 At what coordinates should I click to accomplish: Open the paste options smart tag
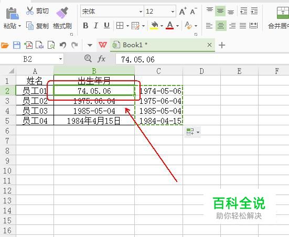(x=192, y=132)
